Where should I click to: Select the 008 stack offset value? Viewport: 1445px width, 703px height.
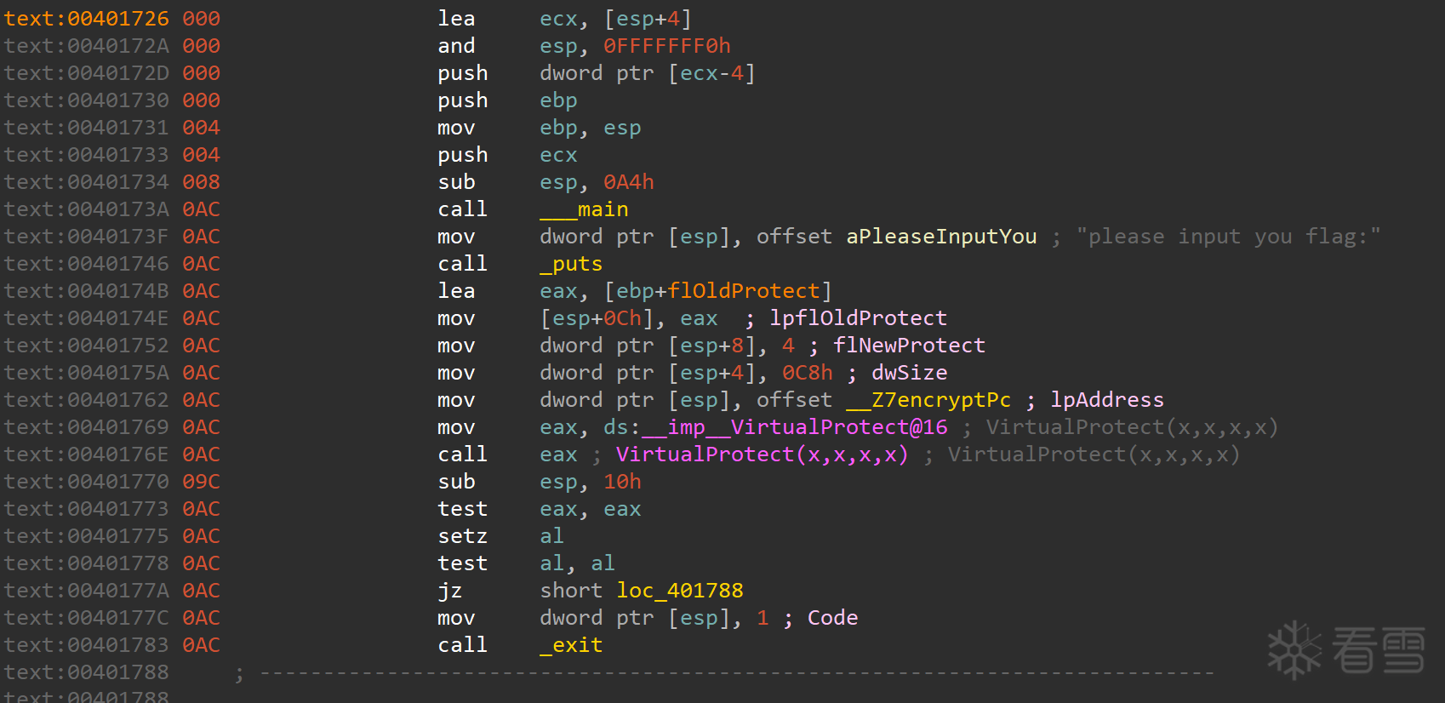pos(201,182)
